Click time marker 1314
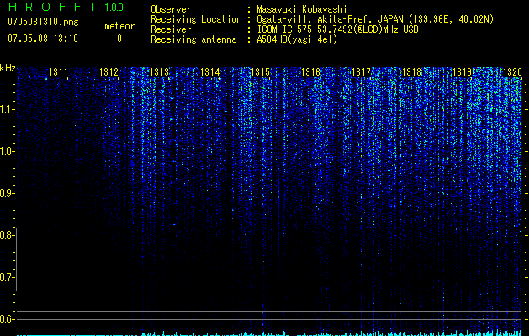This screenshot has width=529, height=336. click(x=210, y=72)
